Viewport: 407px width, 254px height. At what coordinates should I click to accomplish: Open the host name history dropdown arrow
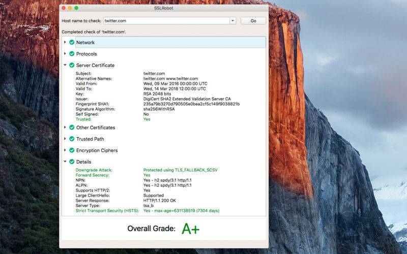coord(232,21)
